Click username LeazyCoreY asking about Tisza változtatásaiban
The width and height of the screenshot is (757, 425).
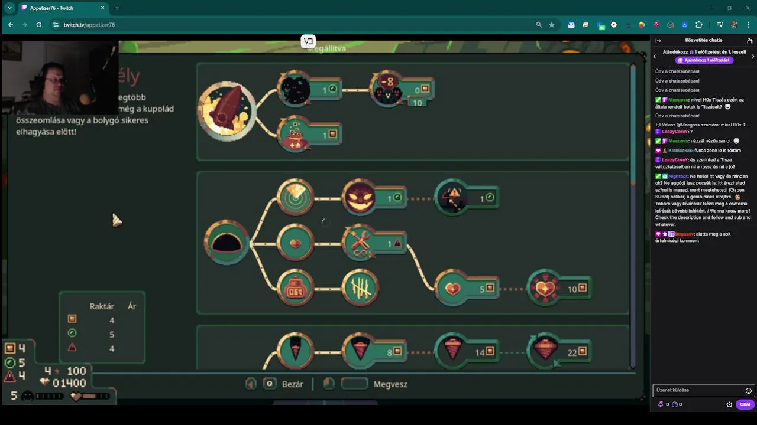[675, 160]
